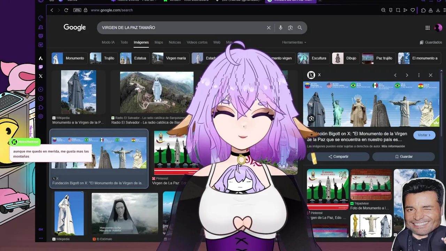Reload the Google search page
The width and height of the screenshot is (446, 251).
(x=66, y=10)
